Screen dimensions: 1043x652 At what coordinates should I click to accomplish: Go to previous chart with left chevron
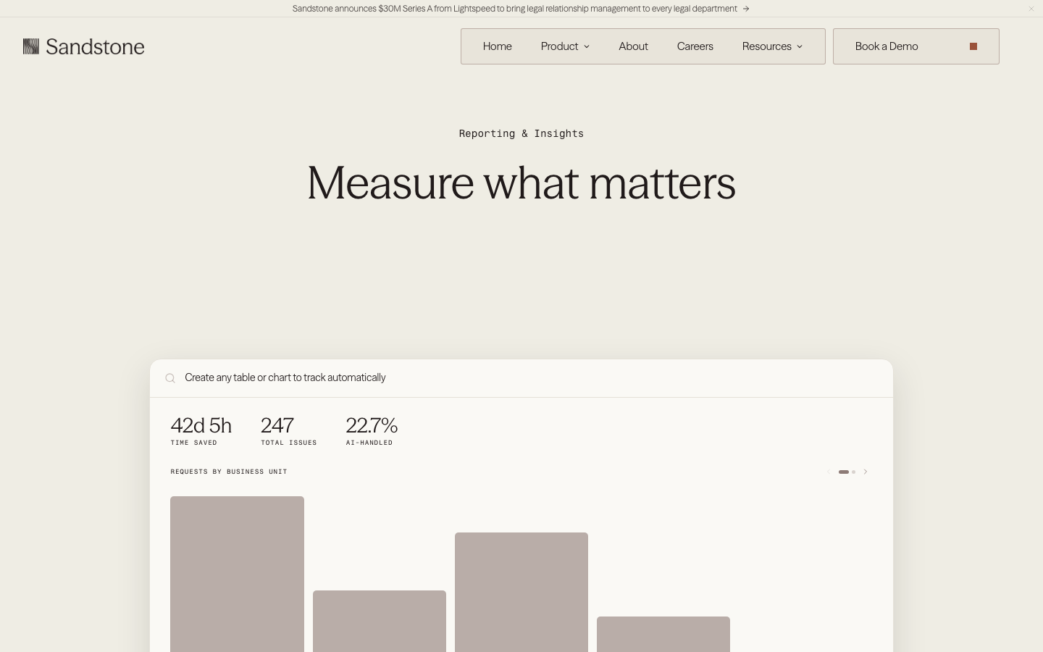(x=829, y=472)
